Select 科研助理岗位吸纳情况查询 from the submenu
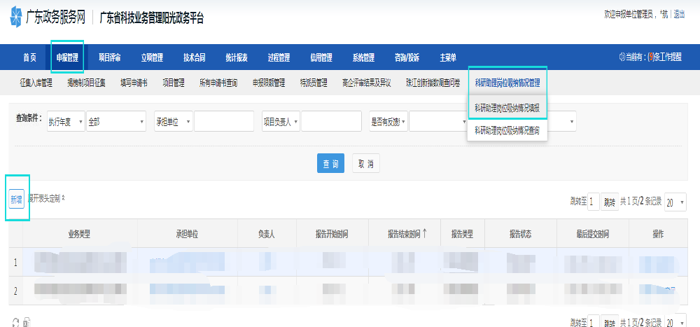 click(x=507, y=130)
